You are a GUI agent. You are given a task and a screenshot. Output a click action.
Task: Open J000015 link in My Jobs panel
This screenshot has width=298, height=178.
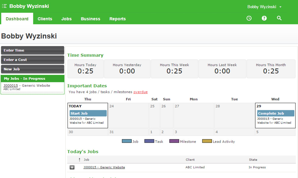point(11,85)
